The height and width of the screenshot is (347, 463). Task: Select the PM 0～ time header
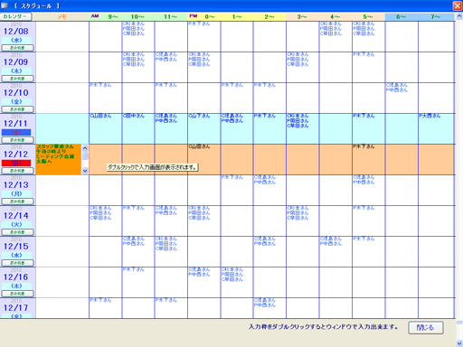[x=203, y=17]
